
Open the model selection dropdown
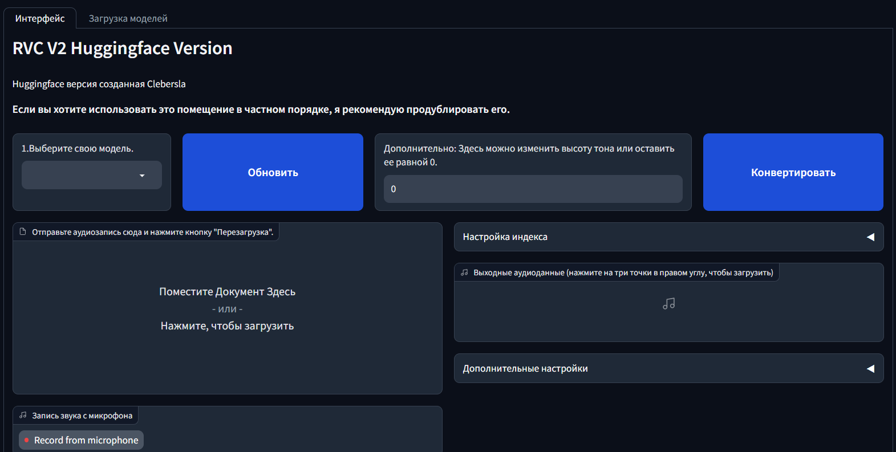92,175
